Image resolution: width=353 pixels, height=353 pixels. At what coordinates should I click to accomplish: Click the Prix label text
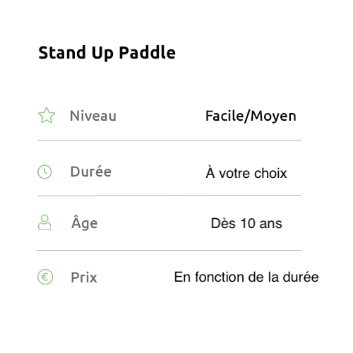pos(84,277)
